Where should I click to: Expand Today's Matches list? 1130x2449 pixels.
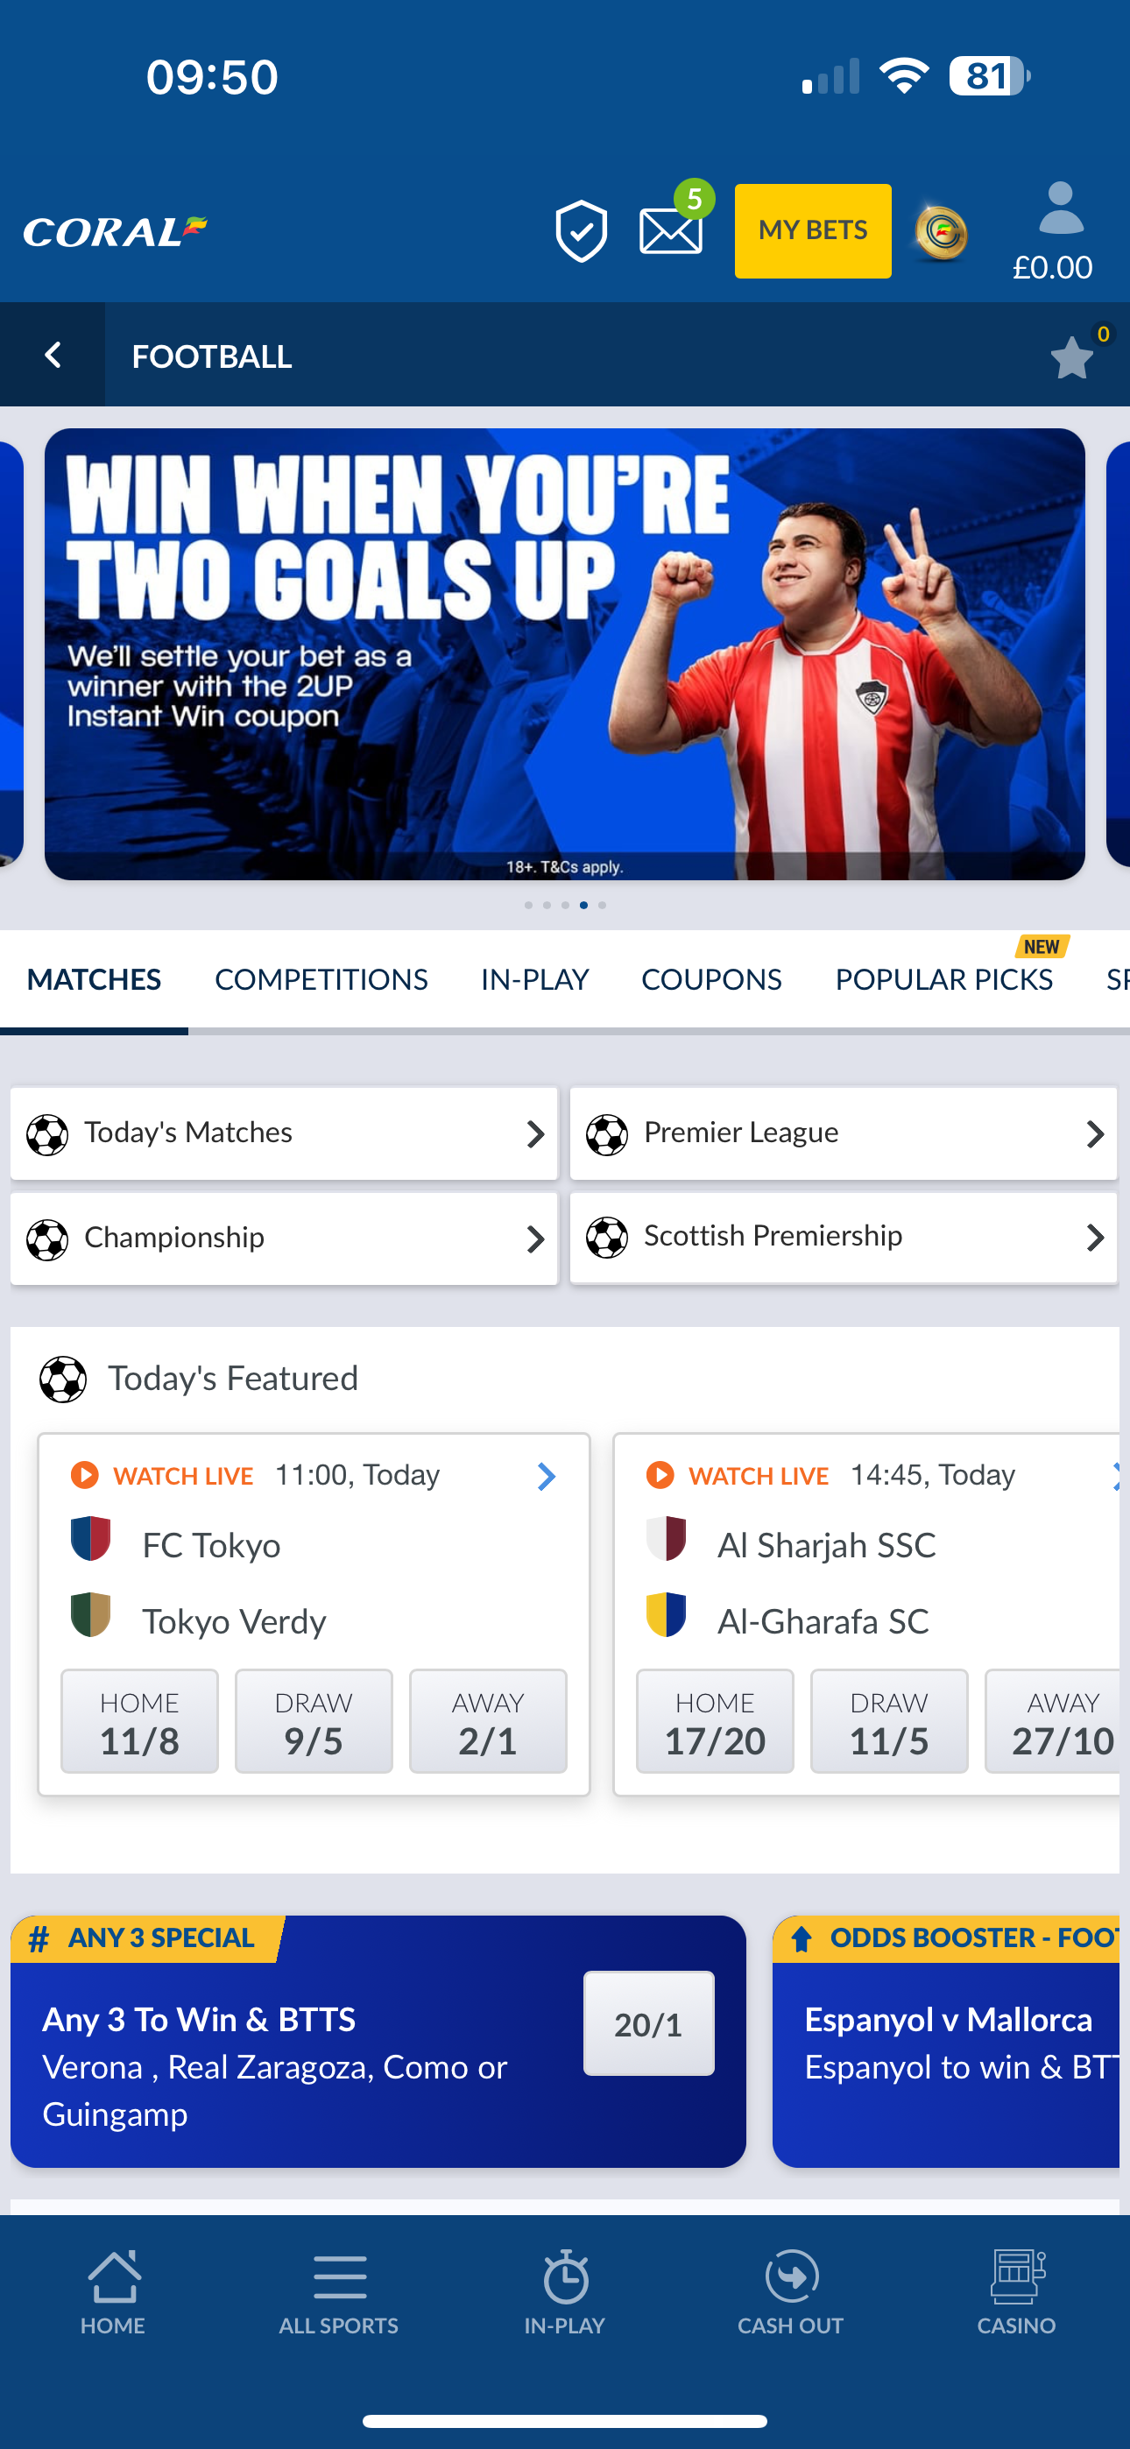pos(285,1133)
